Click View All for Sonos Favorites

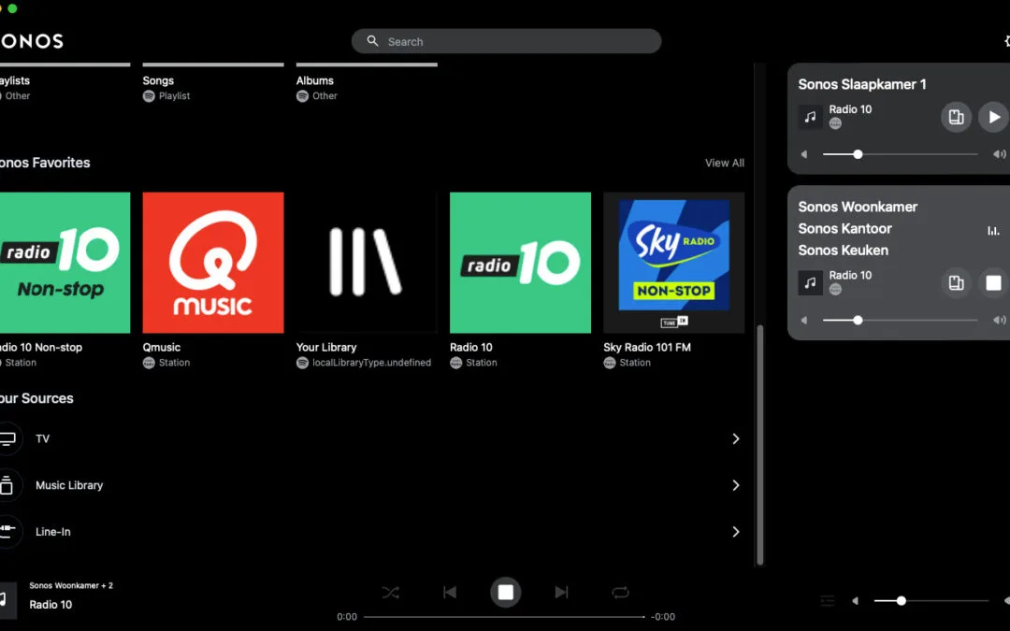point(725,163)
